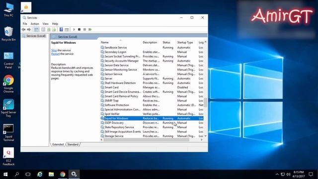Viewport: 318px width, 179px height.
Task: Open the network tray icon
Action: [283, 174]
